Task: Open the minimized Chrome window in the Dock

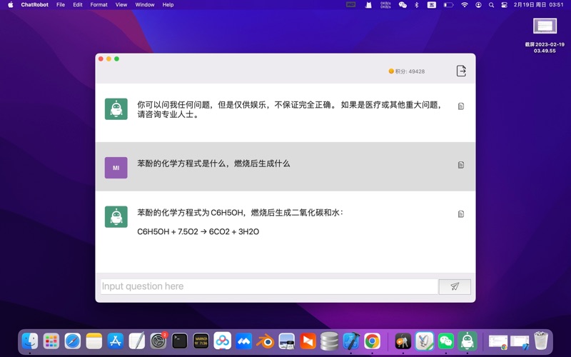Action: (x=497, y=342)
